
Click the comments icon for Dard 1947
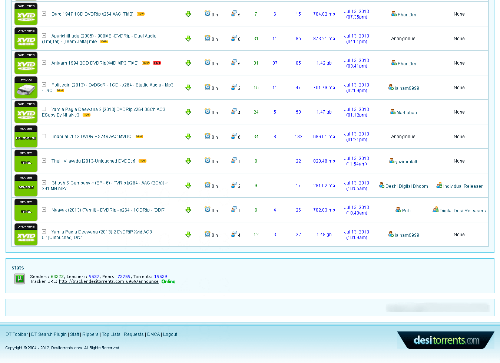[234, 13]
